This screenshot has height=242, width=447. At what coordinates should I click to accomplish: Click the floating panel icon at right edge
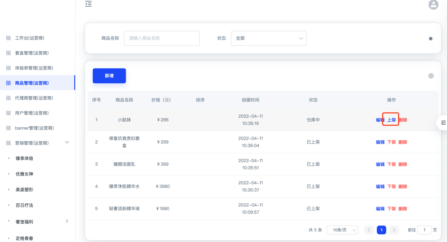(443, 122)
